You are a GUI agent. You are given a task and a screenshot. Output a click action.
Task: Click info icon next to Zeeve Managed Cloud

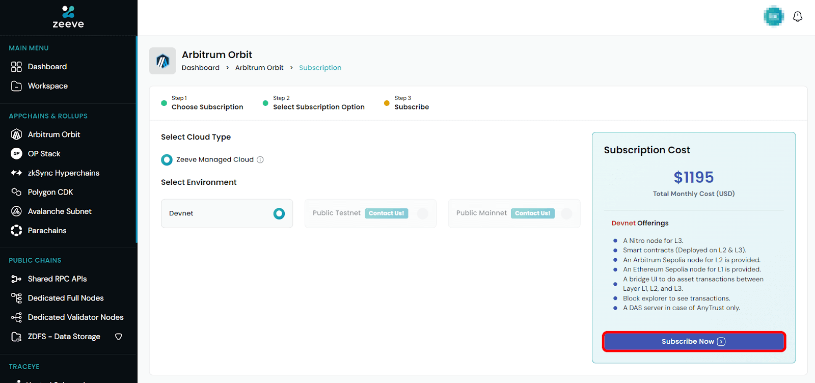coord(260,160)
